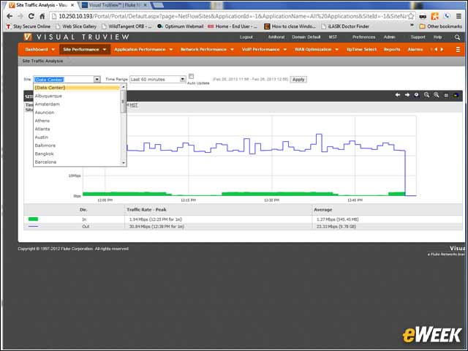The height and width of the screenshot is (351, 468).
Task: Click the browser back arrow
Action: click(x=10, y=16)
